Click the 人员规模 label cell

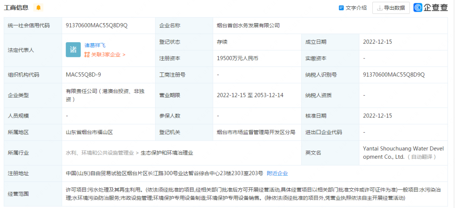point(33,116)
